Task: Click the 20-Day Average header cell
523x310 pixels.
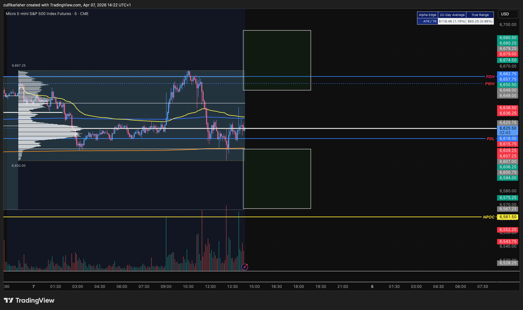Action: coord(452,15)
